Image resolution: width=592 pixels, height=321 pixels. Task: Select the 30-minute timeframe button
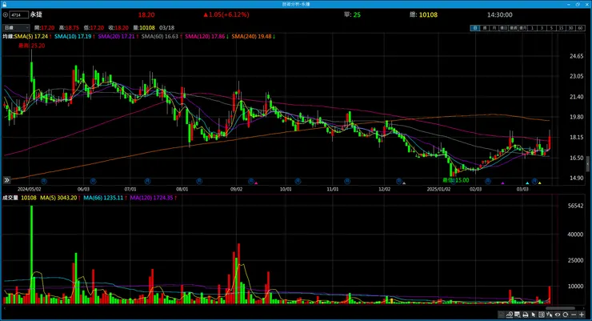tap(570, 28)
